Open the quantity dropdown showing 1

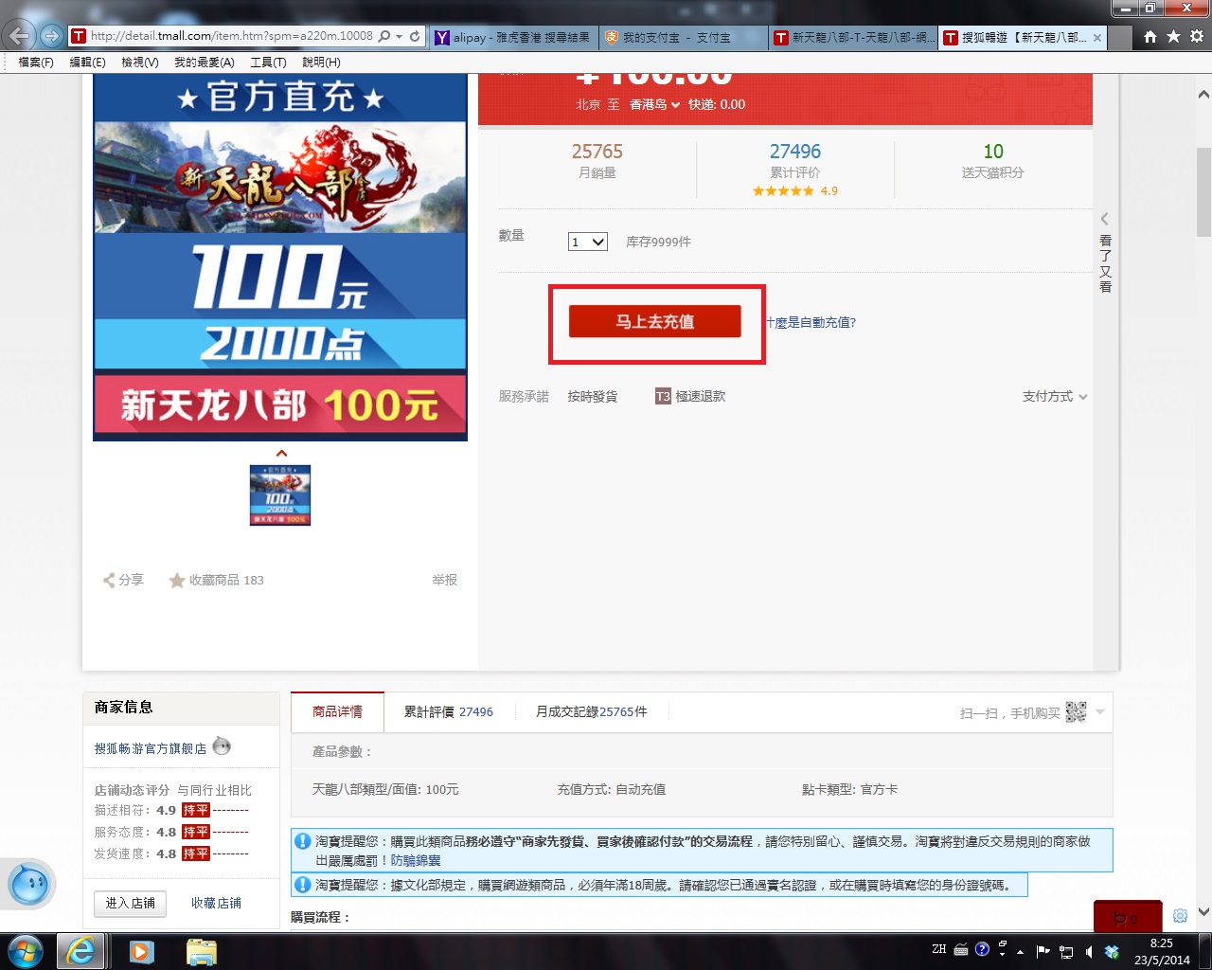588,242
